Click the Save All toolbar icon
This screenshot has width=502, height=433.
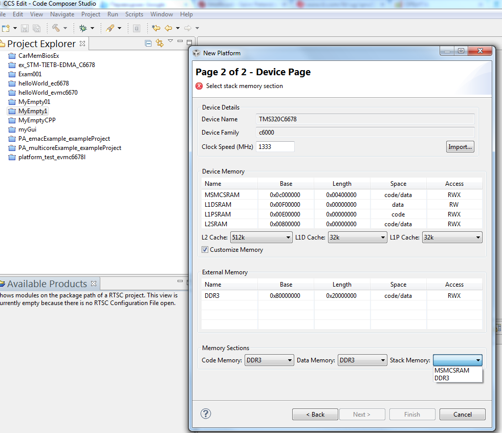pos(37,28)
